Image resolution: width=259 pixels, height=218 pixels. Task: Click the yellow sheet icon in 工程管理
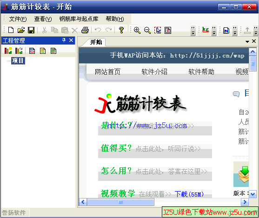(43, 51)
